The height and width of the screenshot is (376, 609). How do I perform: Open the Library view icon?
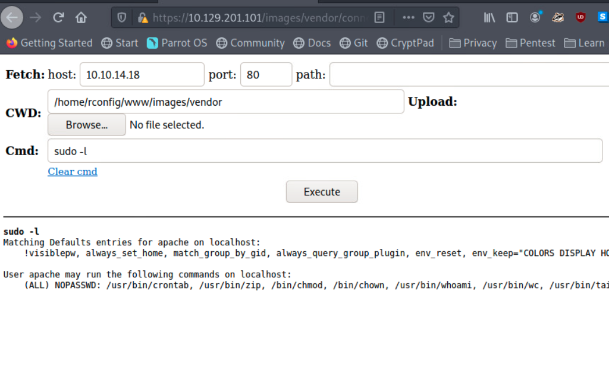click(x=489, y=17)
